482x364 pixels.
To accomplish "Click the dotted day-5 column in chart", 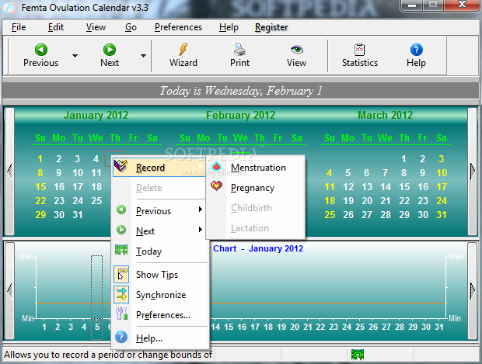I will pos(96,286).
